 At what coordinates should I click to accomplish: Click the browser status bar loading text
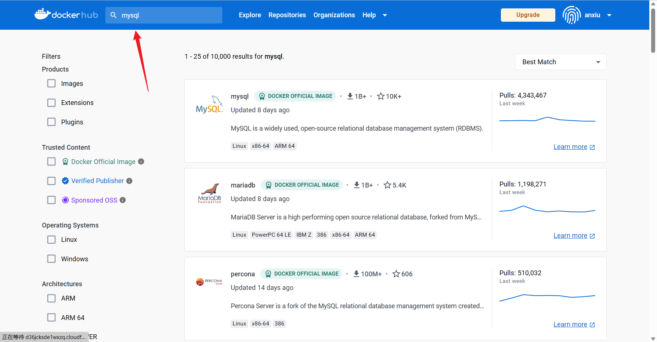click(44, 337)
